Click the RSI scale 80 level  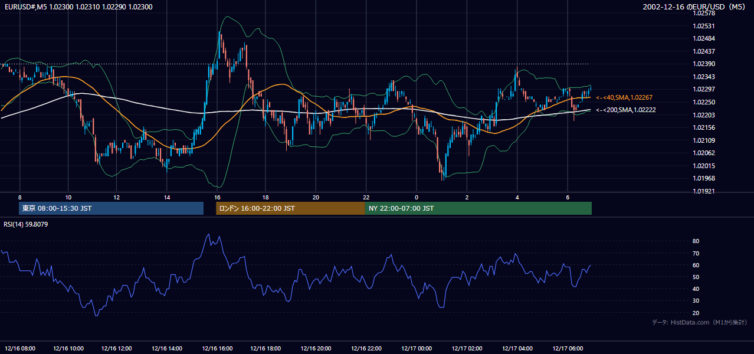pyautogui.click(x=696, y=241)
